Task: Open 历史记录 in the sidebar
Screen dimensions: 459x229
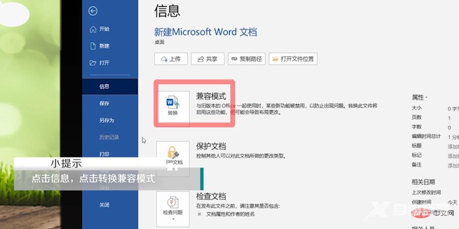Action: point(109,137)
